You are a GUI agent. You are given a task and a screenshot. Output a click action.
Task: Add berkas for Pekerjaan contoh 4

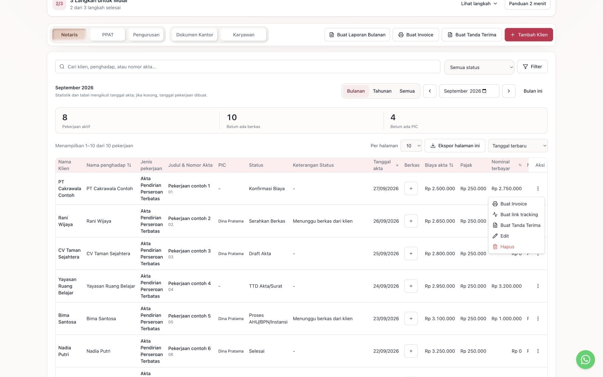tap(411, 286)
